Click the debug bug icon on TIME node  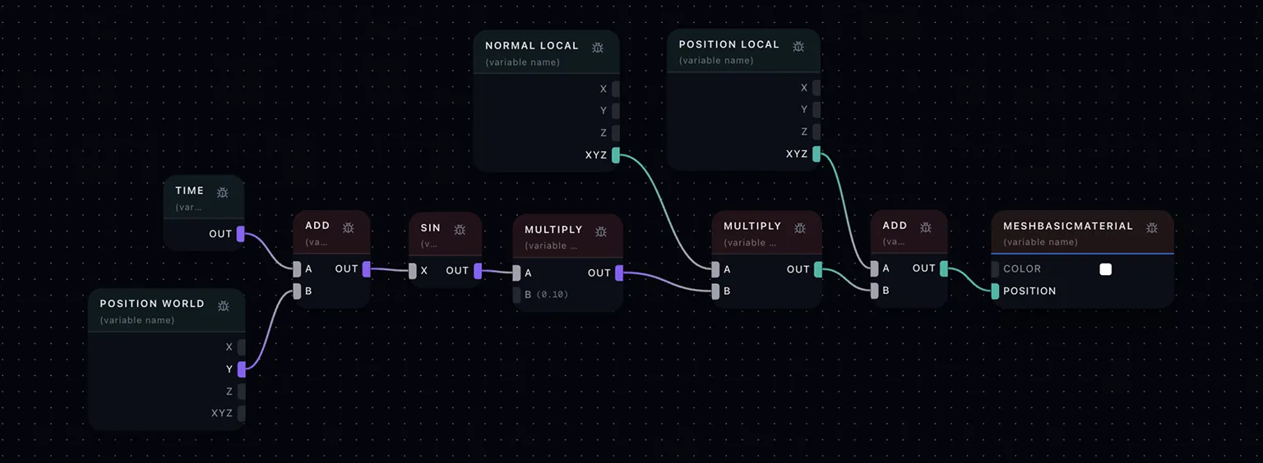[223, 192]
